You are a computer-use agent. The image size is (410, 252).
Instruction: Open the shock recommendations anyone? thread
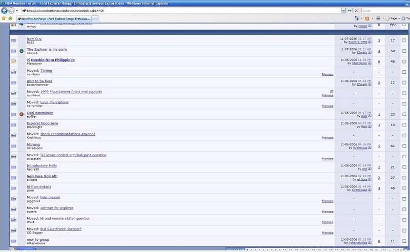click(x=68, y=134)
